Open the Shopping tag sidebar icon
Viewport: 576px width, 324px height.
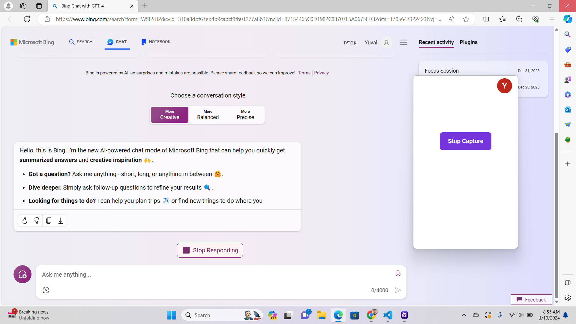(567, 49)
